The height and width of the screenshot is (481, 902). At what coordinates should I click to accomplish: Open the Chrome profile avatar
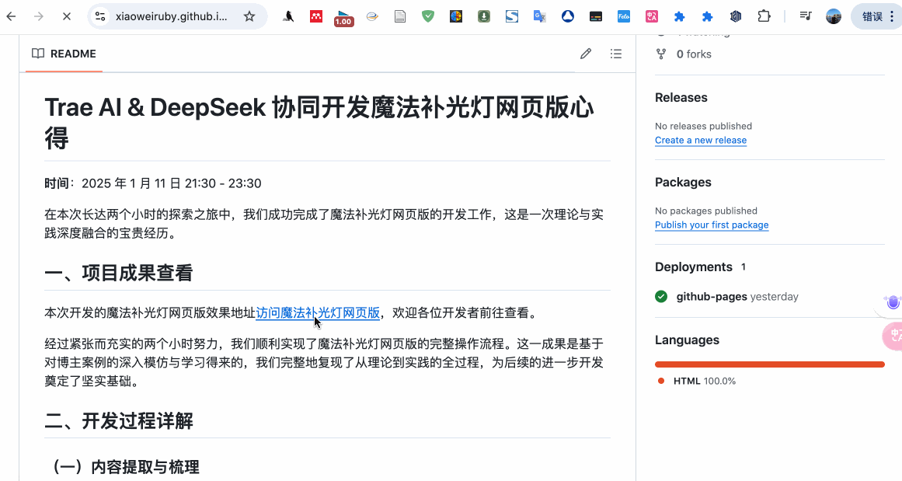tap(834, 16)
